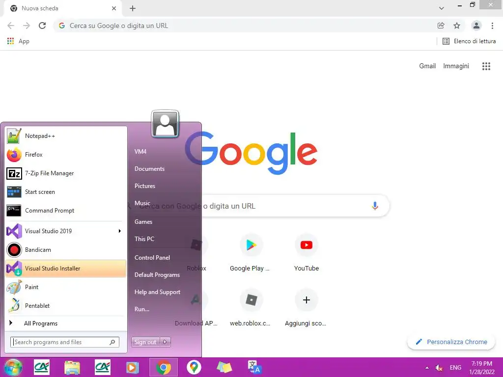Viewport: 503px width, 377px height.
Task: Open This PC
Action: (144, 239)
